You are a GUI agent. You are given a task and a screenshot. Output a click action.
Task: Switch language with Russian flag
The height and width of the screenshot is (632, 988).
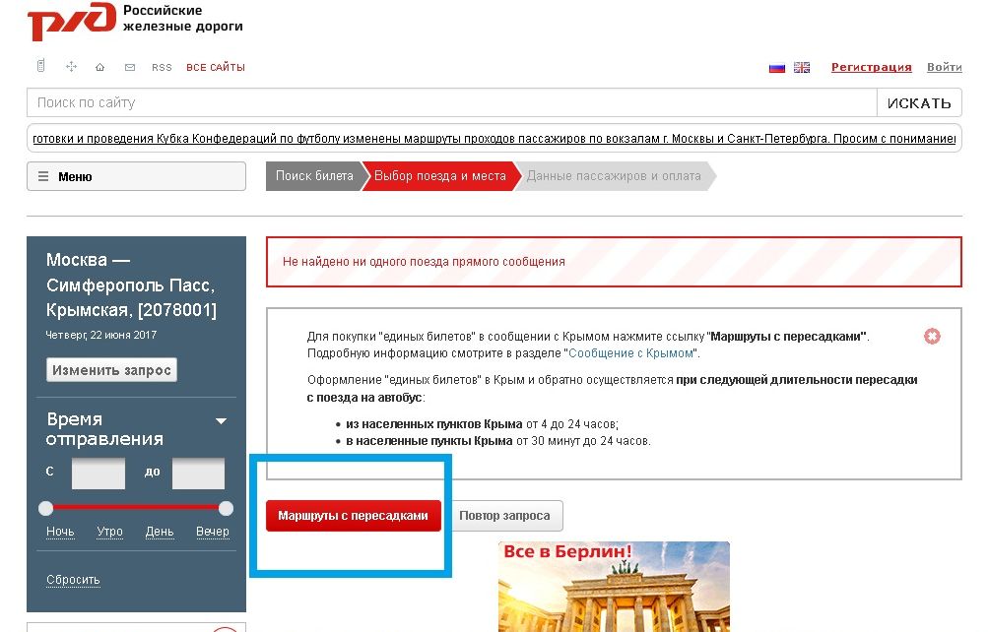776,68
